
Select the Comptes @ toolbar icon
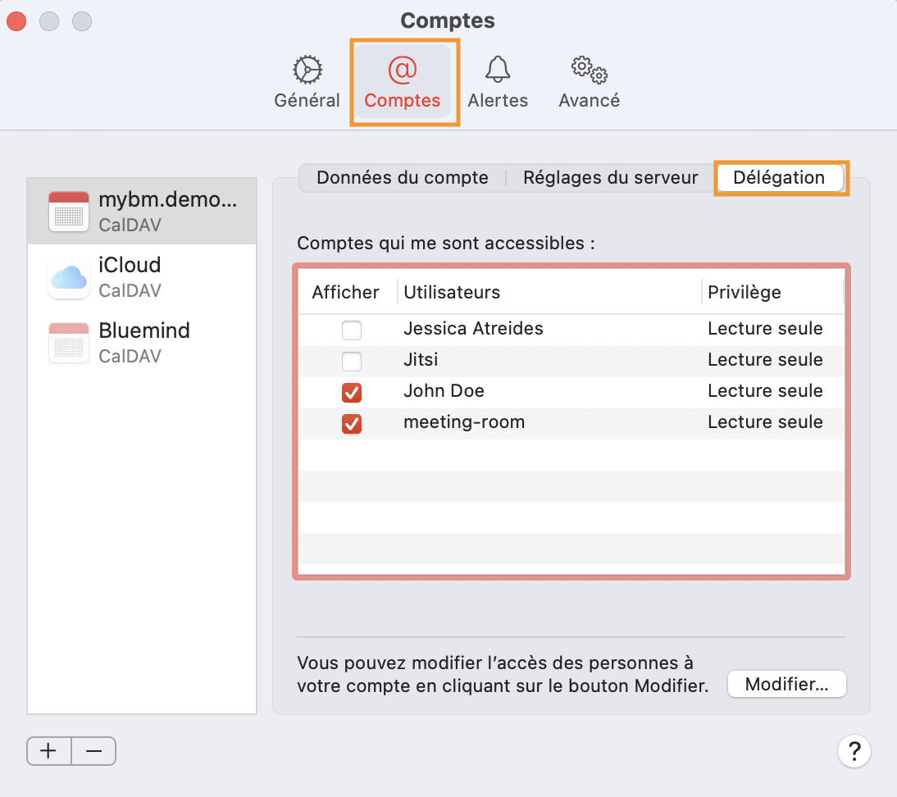[x=403, y=71]
